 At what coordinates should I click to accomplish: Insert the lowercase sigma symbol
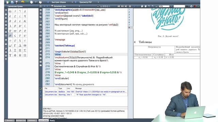pos(10,36)
